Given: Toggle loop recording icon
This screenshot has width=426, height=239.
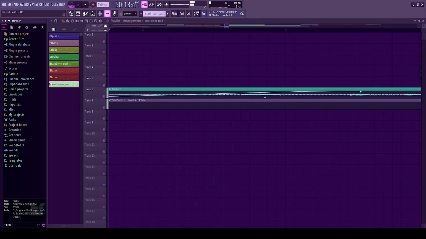Looking at the screenshot, I should point(159,4).
